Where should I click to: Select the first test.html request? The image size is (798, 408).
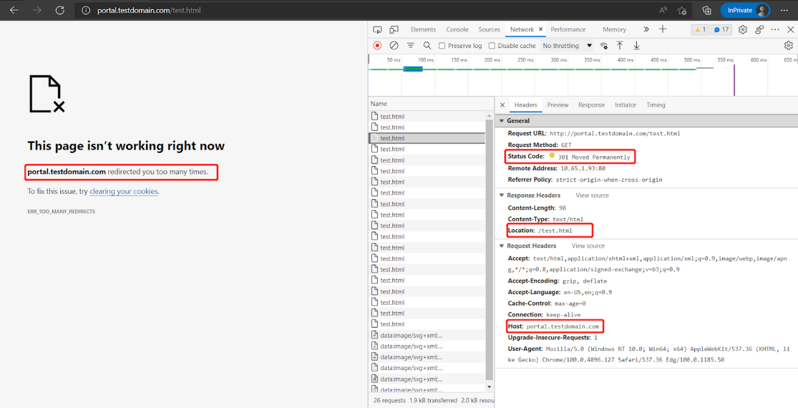pos(393,116)
